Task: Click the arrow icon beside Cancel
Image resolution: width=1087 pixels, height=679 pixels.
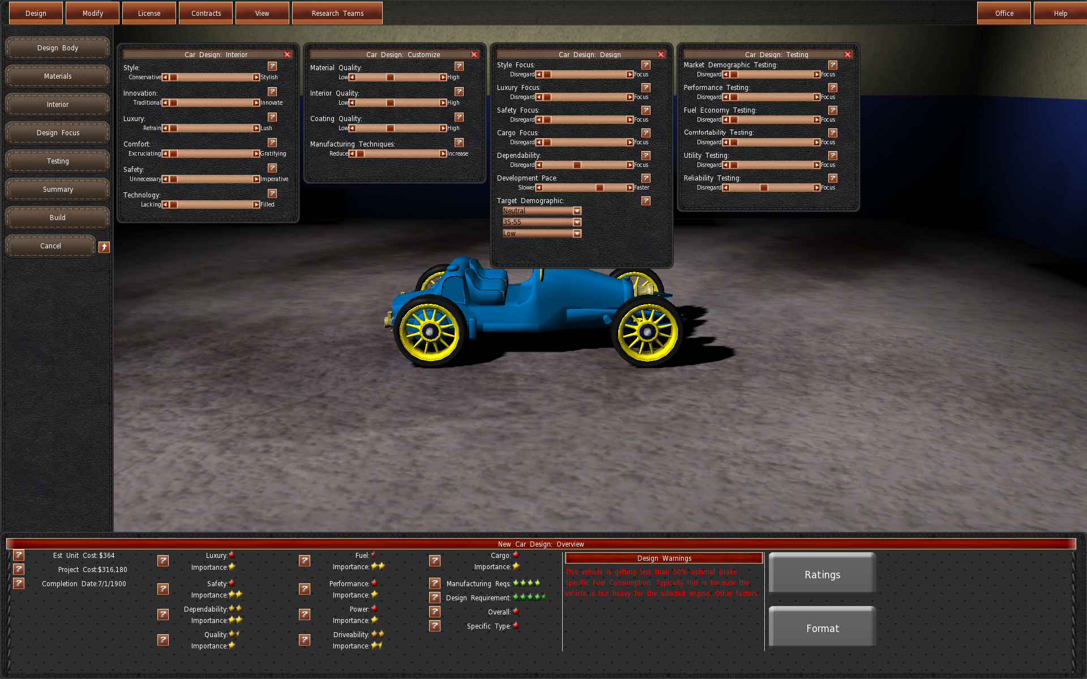Action: click(x=104, y=247)
